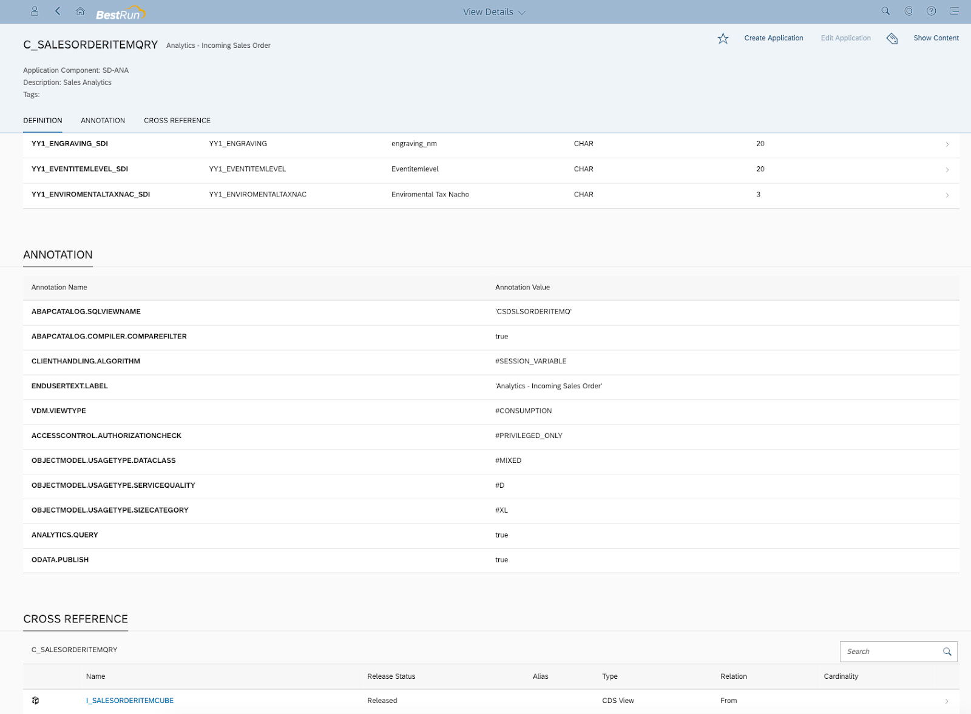This screenshot has height=714, width=971.
Task: Click the back navigation arrow
Action: coord(58,11)
